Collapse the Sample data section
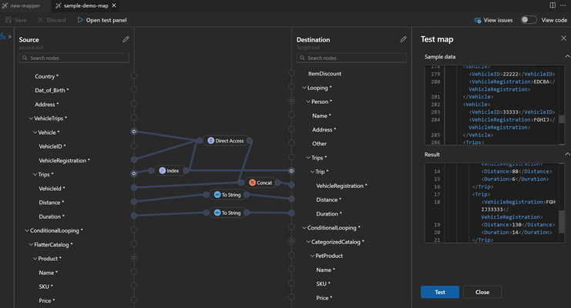The height and width of the screenshot is (308, 571). click(x=567, y=56)
